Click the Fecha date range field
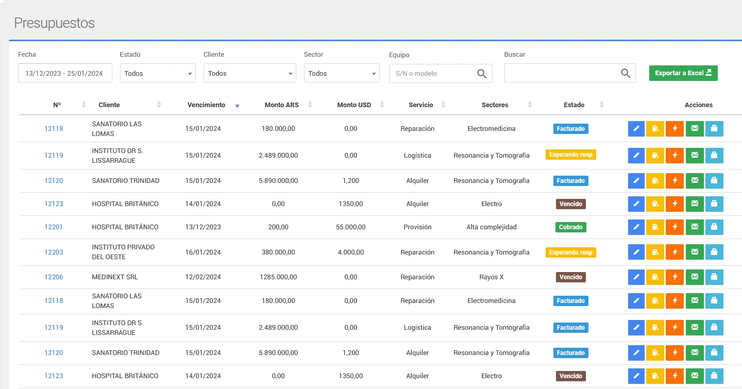Viewport: 742px width, 389px height. [x=65, y=73]
